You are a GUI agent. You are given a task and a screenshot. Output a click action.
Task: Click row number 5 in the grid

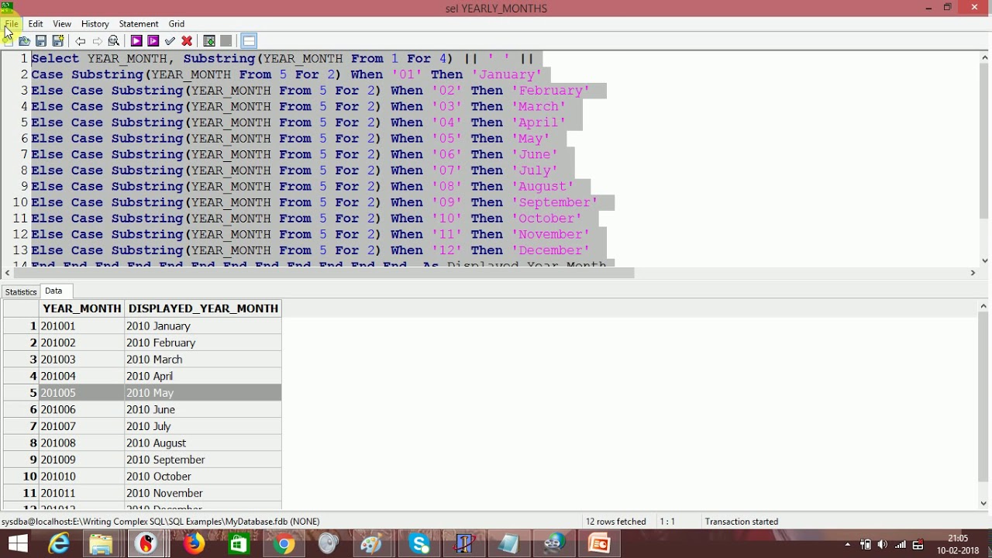(x=22, y=393)
